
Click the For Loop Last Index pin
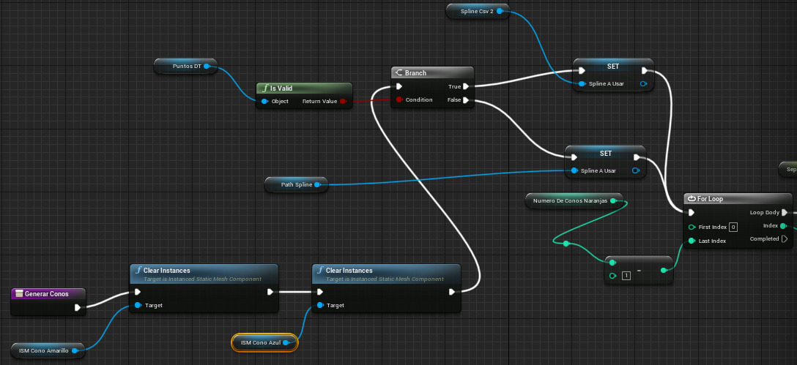[692, 241]
